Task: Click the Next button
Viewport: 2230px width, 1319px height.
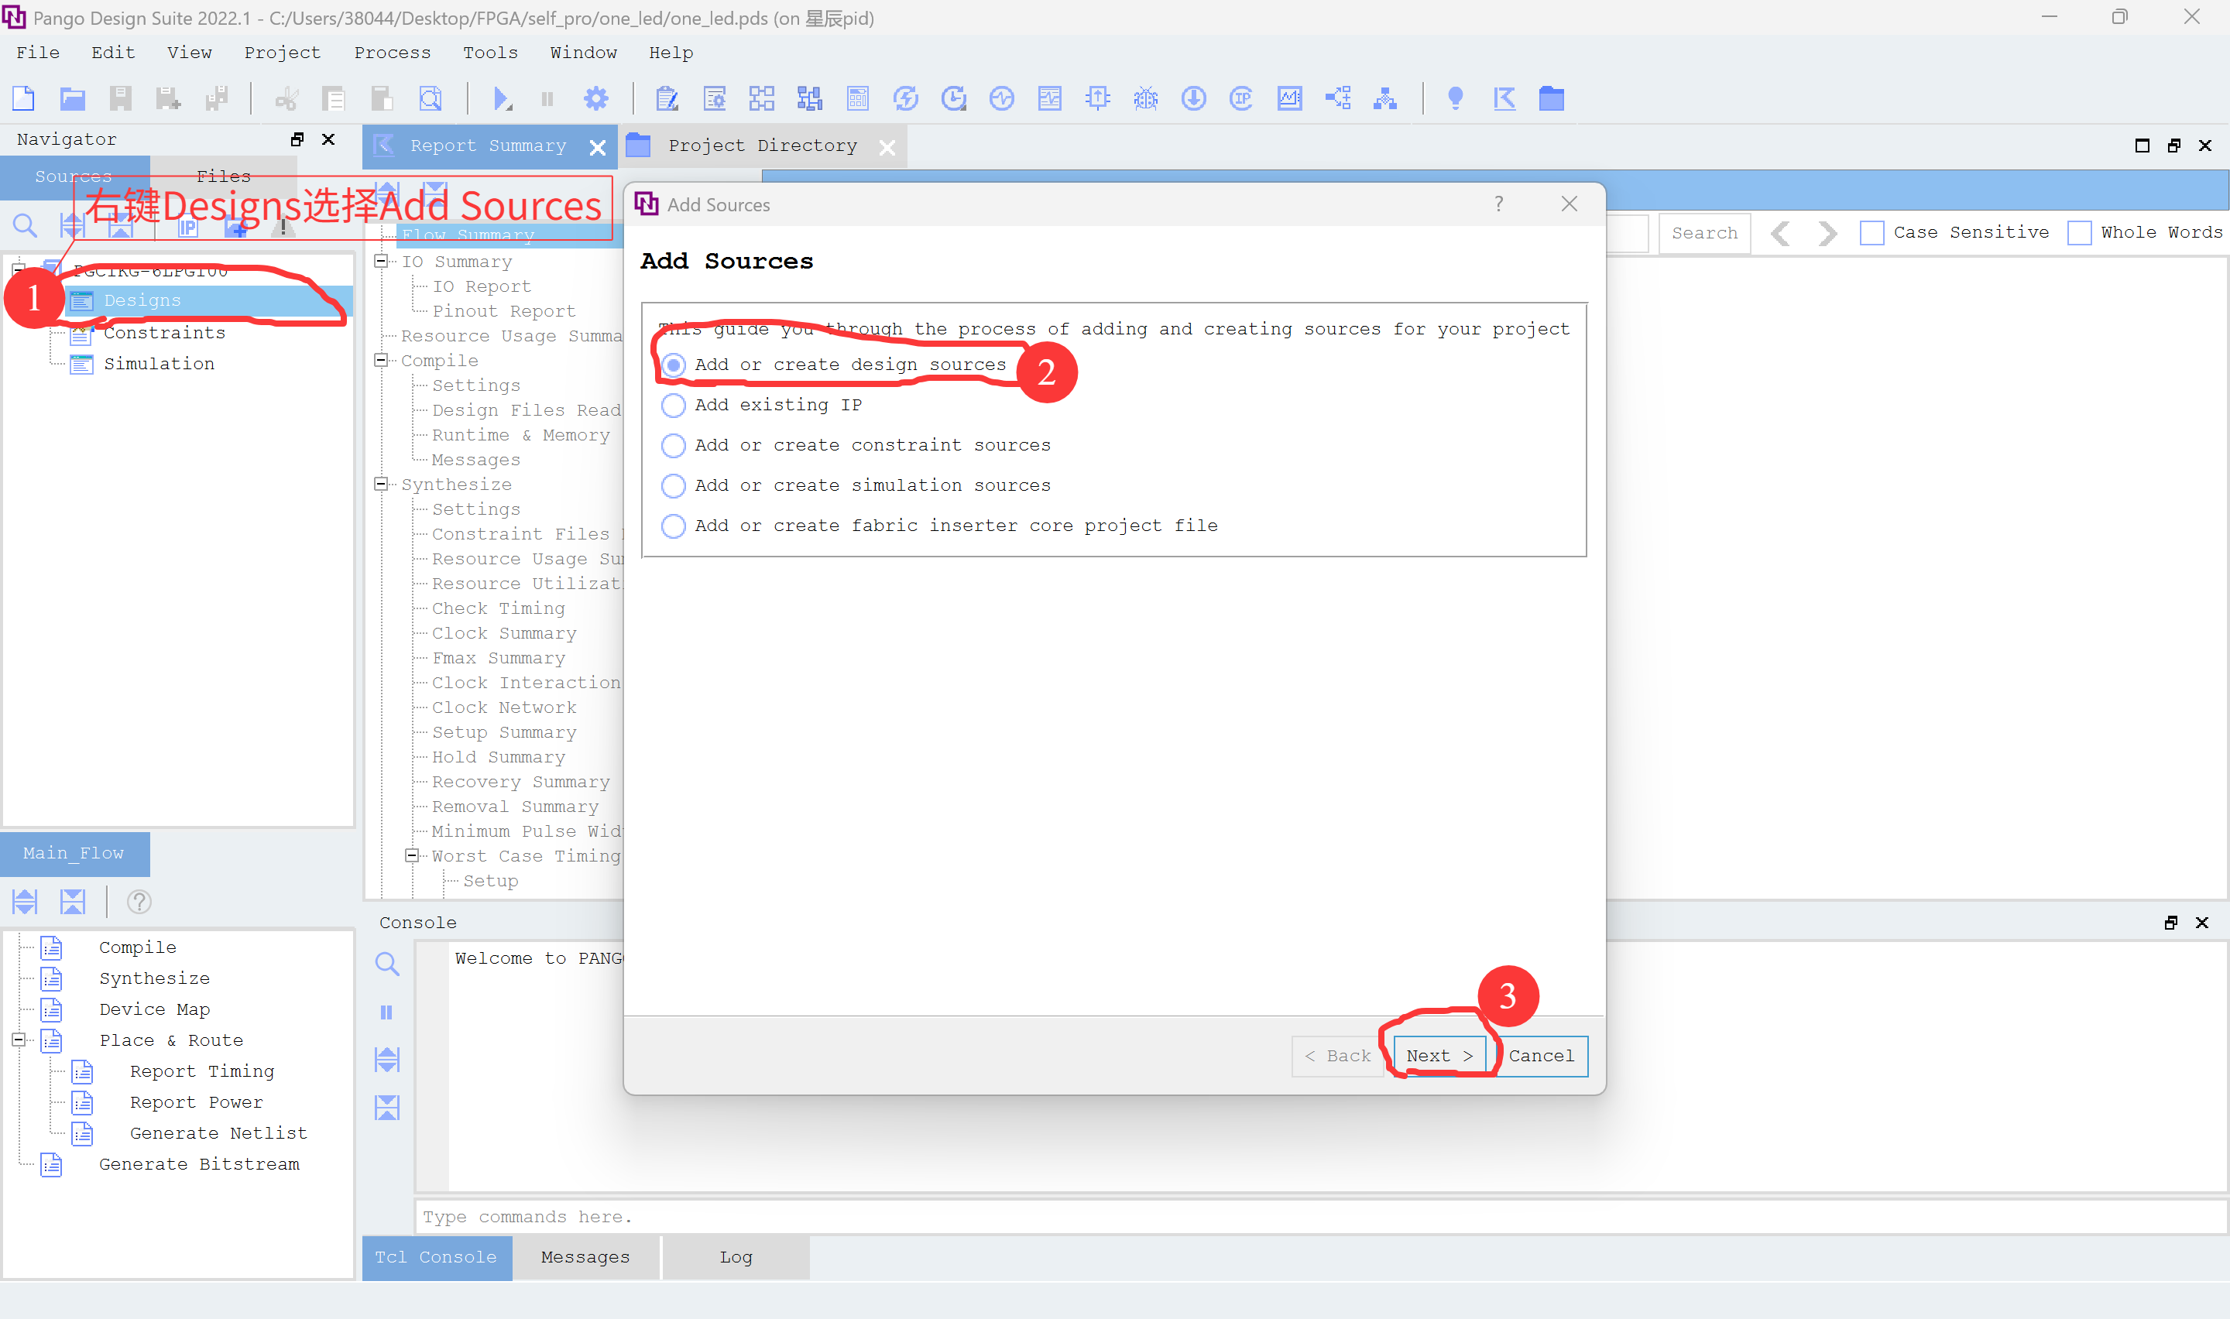Action: (x=1438, y=1056)
